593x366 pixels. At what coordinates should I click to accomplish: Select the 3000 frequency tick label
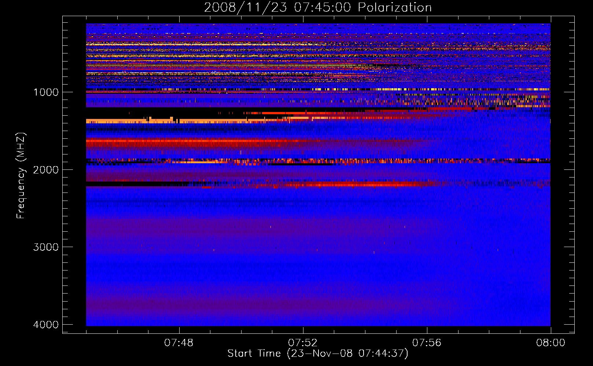tap(46, 247)
